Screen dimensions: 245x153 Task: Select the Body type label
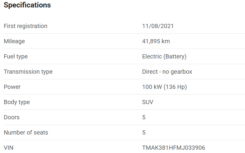point(17,102)
